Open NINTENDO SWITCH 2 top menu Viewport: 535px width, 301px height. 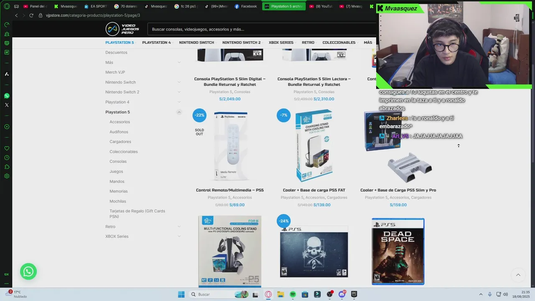(x=241, y=43)
